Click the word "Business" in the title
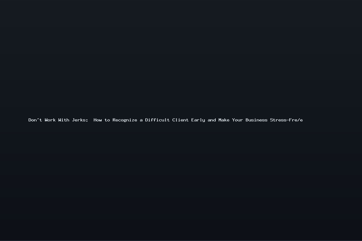 click(256, 120)
